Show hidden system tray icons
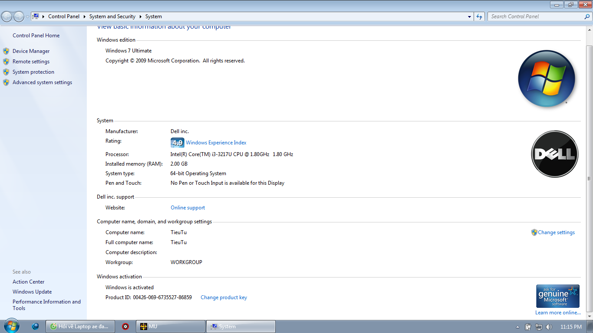The image size is (593, 333). pos(517,327)
